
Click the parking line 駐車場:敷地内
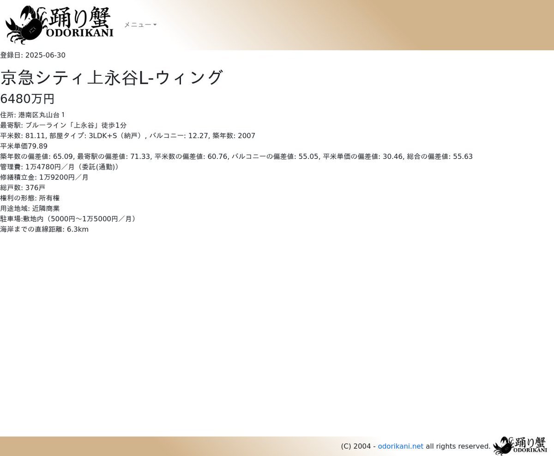pyautogui.click(x=69, y=219)
